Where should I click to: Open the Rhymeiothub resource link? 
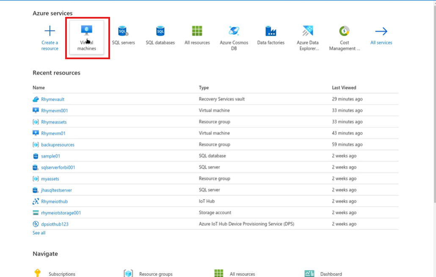[x=55, y=201]
